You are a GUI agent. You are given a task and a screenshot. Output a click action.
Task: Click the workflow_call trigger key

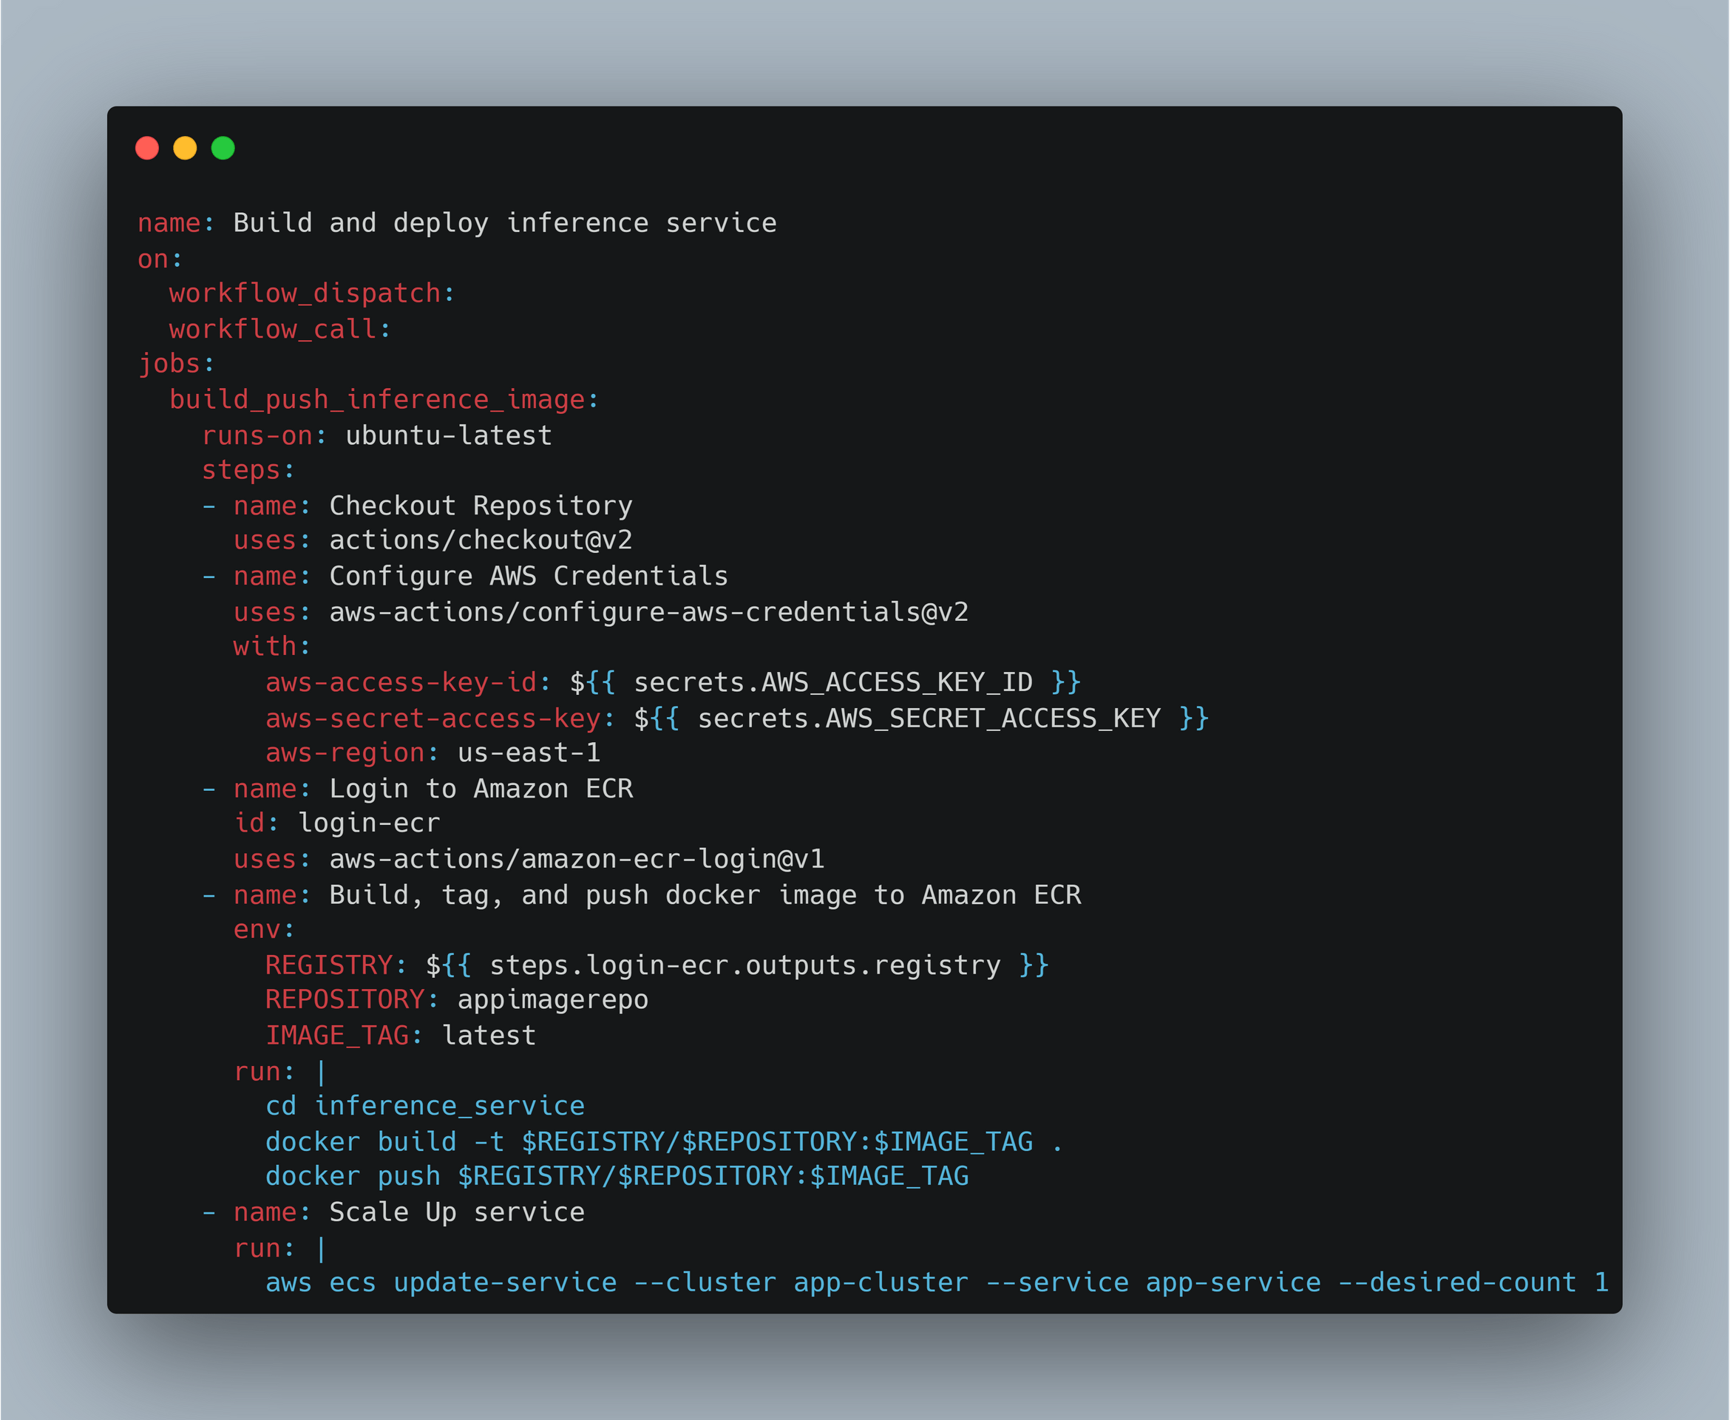(x=274, y=328)
